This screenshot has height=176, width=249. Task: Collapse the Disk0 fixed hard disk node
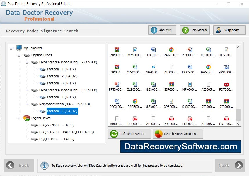27,62
